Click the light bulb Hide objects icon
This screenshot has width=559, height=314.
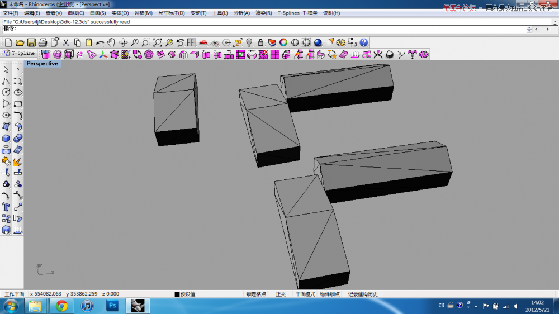click(x=249, y=43)
